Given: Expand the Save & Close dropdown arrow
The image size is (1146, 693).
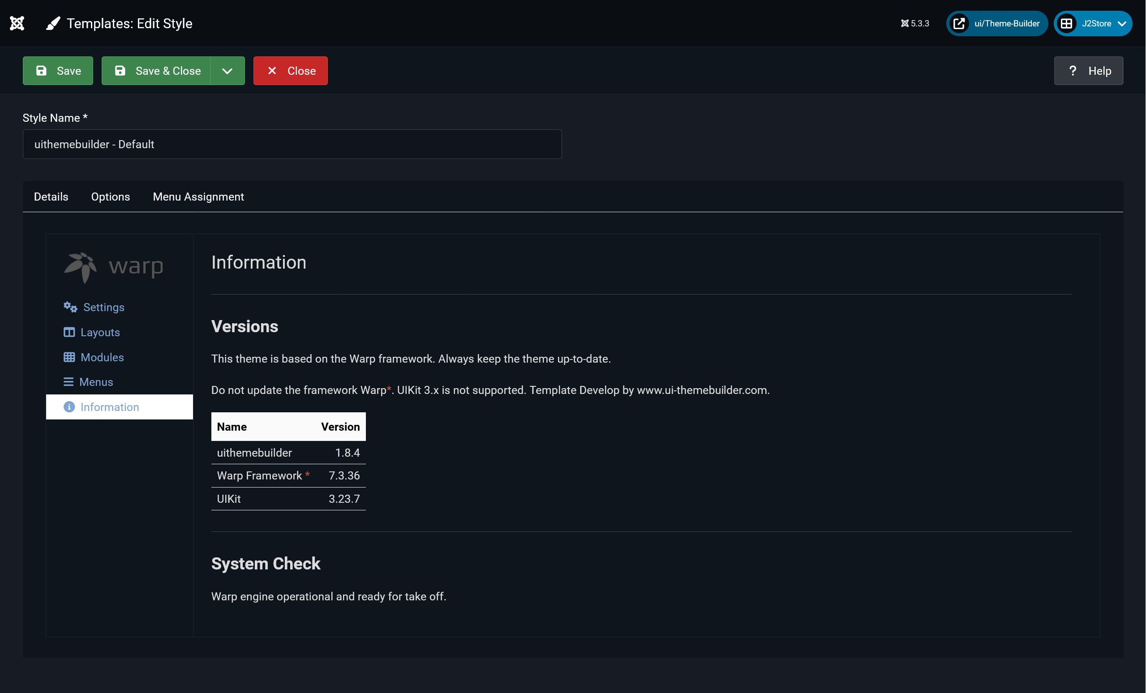Looking at the screenshot, I should click(227, 71).
